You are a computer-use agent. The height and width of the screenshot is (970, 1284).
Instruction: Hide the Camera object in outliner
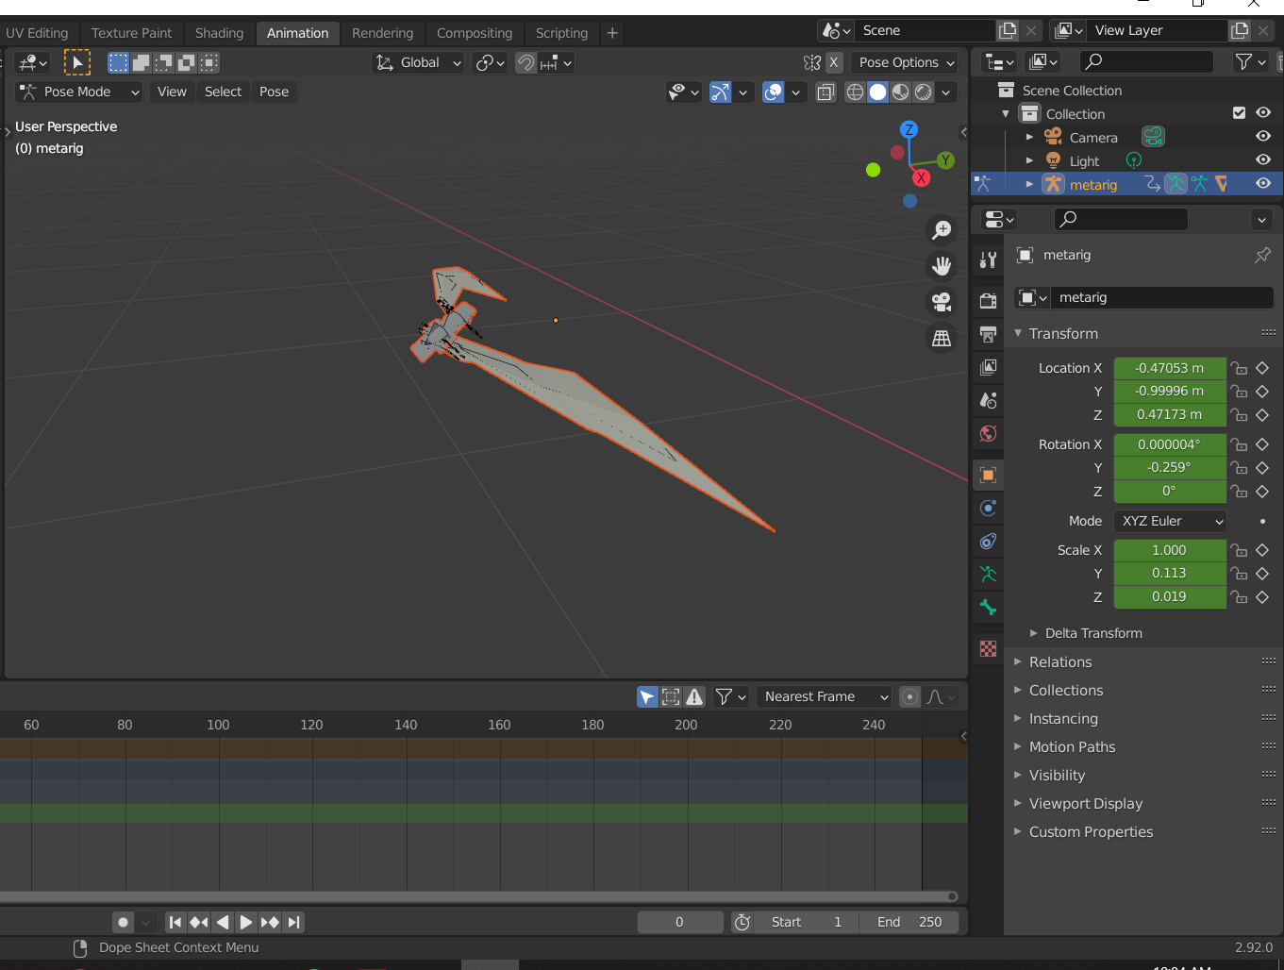[1263, 137]
